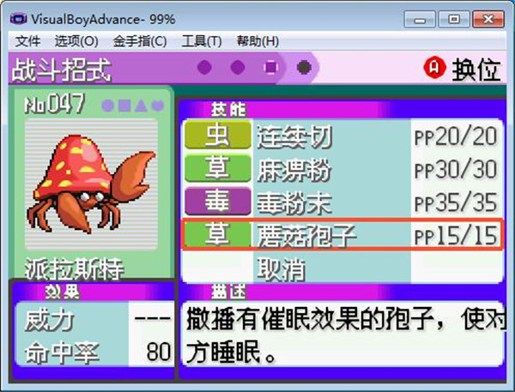Click the Parasect sprite image
Viewport: 515px width, 392px height.
click(91, 184)
